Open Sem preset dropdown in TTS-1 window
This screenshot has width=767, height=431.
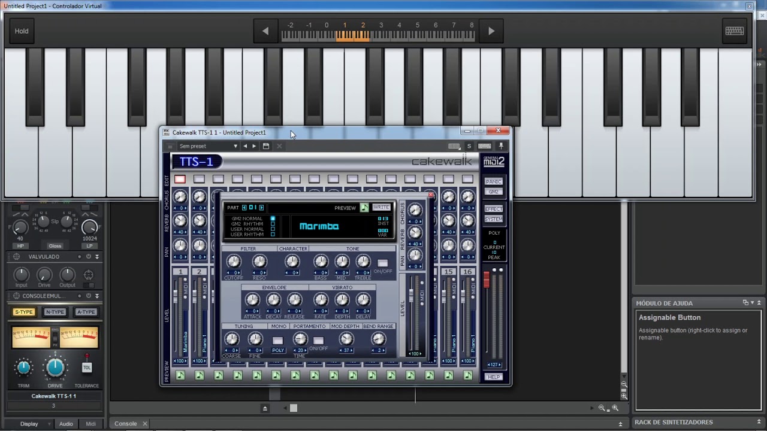coord(209,146)
